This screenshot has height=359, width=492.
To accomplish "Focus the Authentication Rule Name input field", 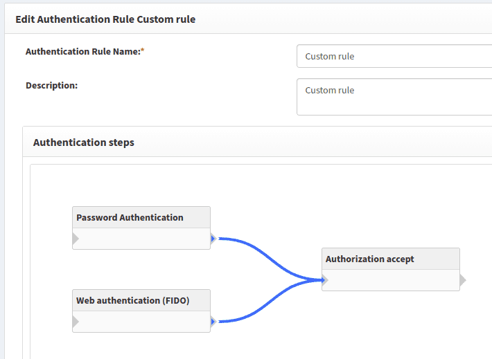I will pyautogui.click(x=394, y=56).
